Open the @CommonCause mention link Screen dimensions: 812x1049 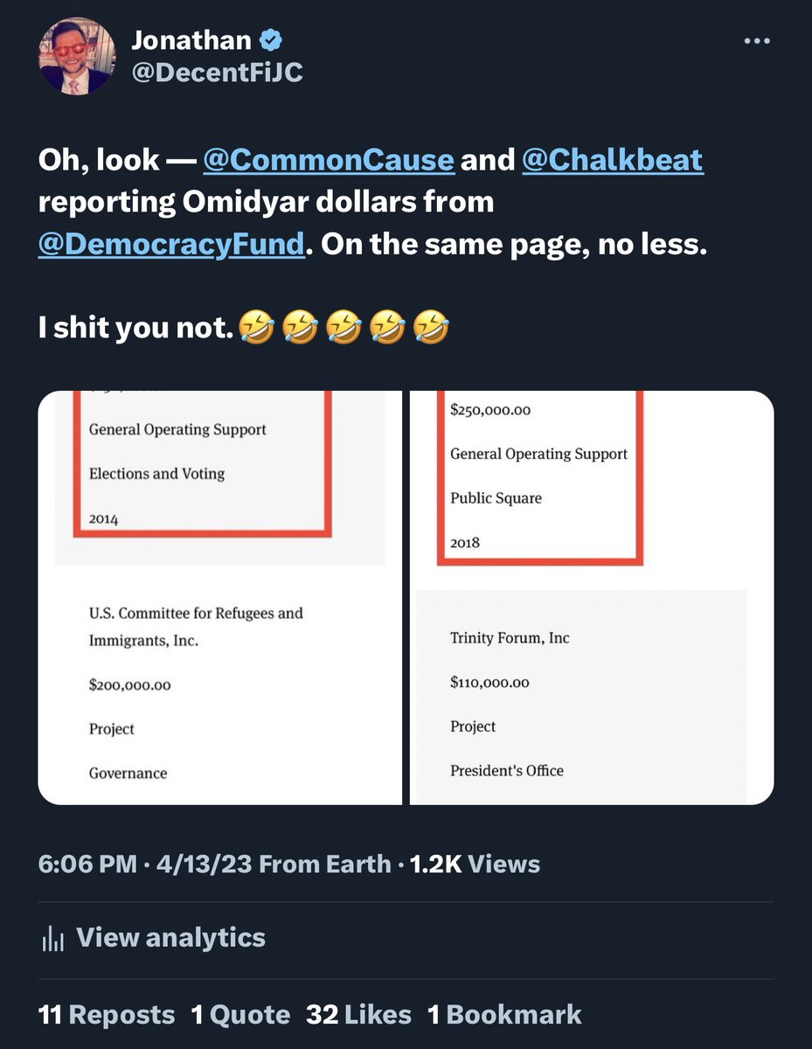tap(329, 160)
